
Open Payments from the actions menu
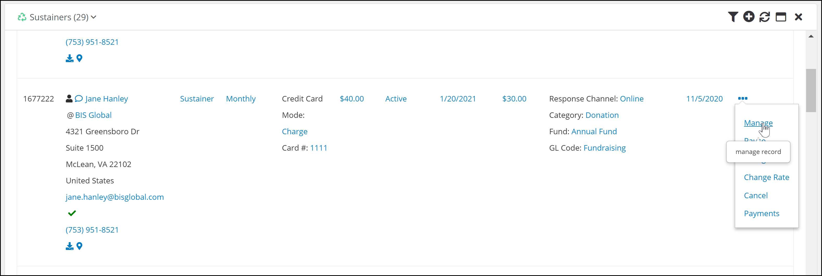761,214
